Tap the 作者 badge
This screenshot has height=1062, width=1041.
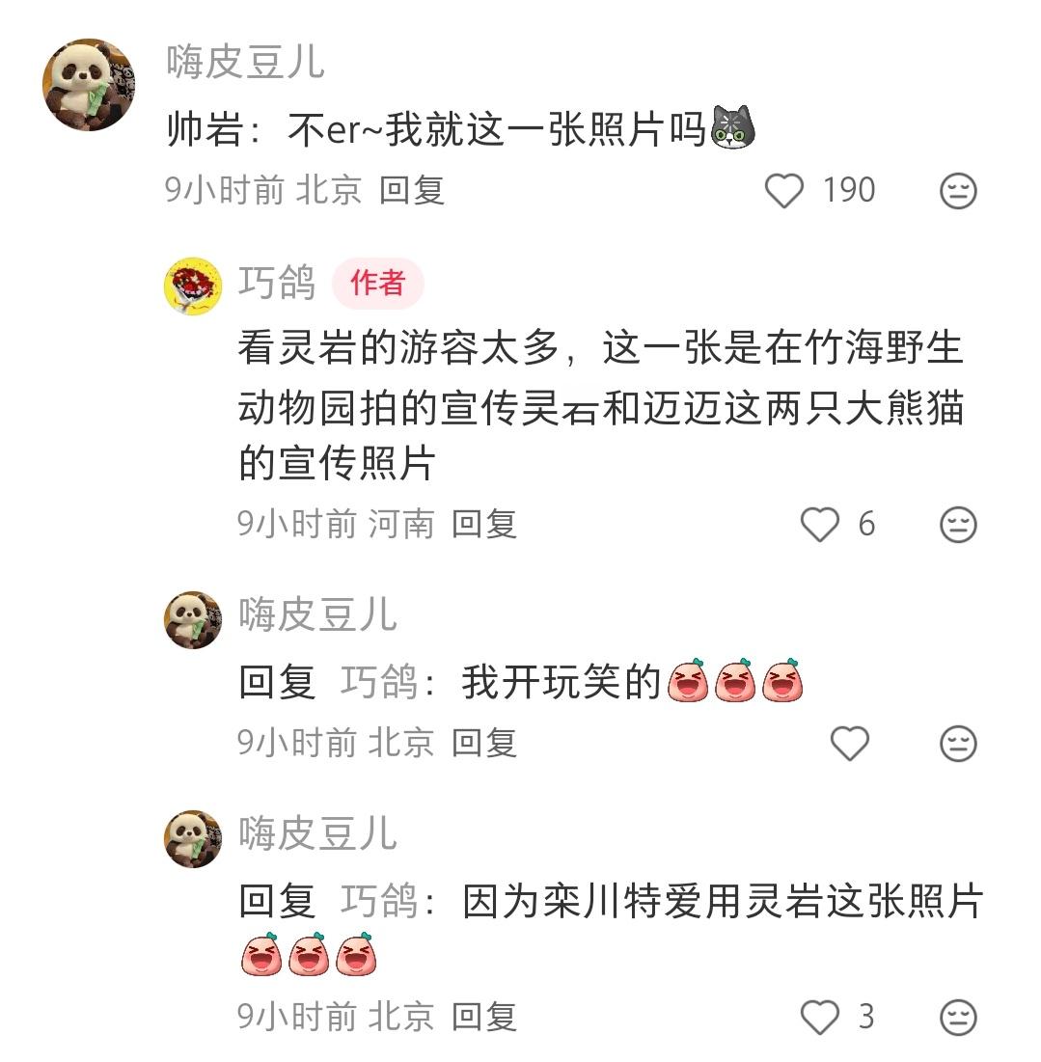pyautogui.click(x=378, y=284)
